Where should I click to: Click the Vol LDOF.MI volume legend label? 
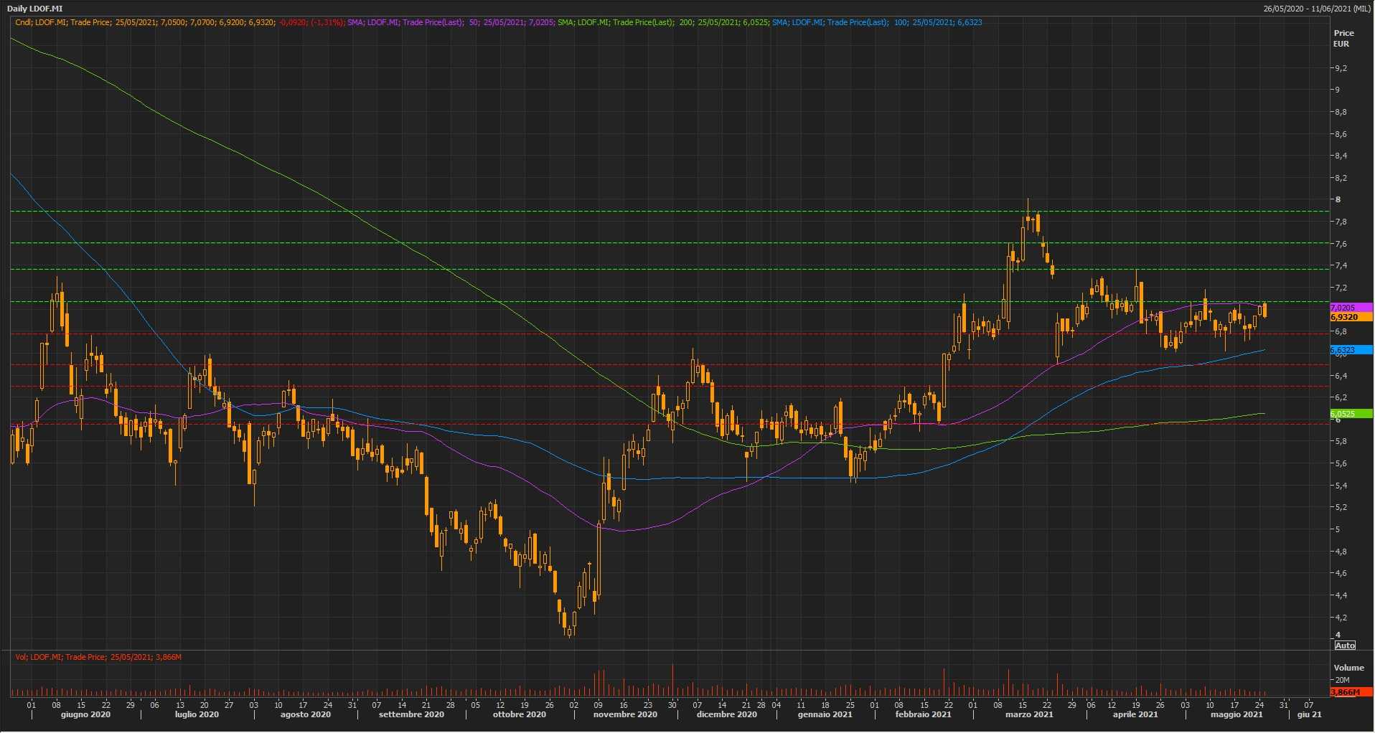(x=98, y=657)
